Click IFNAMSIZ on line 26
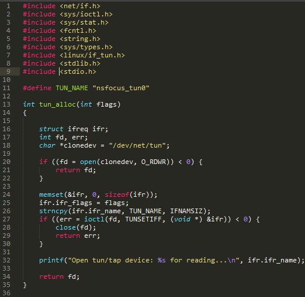This screenshot has width=305, height=297. point(186,211)
